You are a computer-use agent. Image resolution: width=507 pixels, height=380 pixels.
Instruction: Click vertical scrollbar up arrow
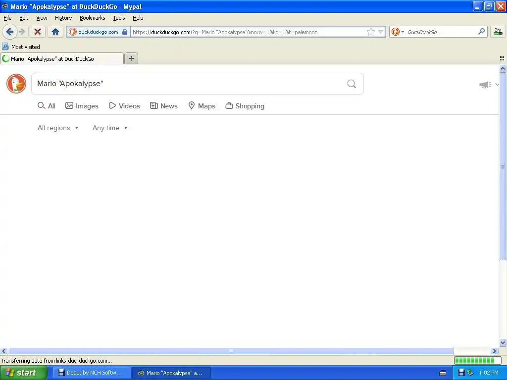point(503,68)
